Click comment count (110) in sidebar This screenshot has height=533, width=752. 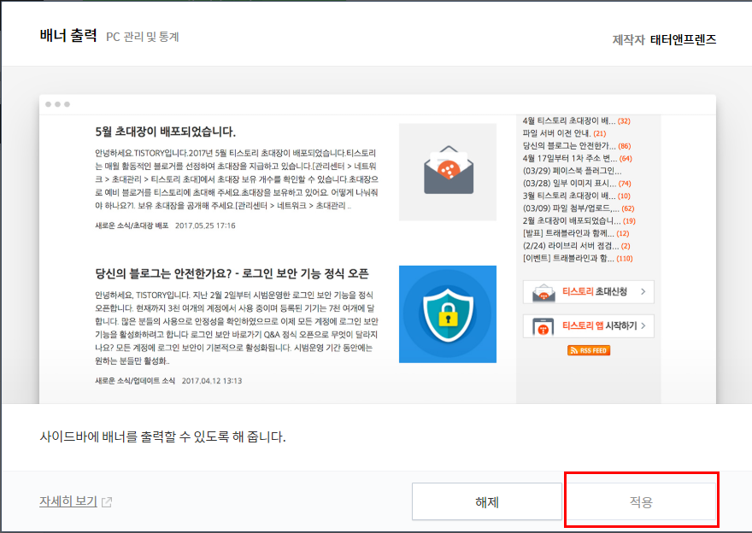[x=625, y=258]
